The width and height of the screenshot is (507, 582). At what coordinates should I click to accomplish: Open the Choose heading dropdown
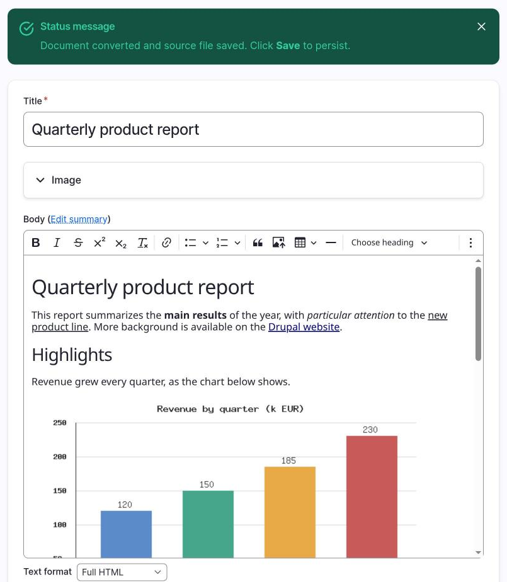point(389,243)
